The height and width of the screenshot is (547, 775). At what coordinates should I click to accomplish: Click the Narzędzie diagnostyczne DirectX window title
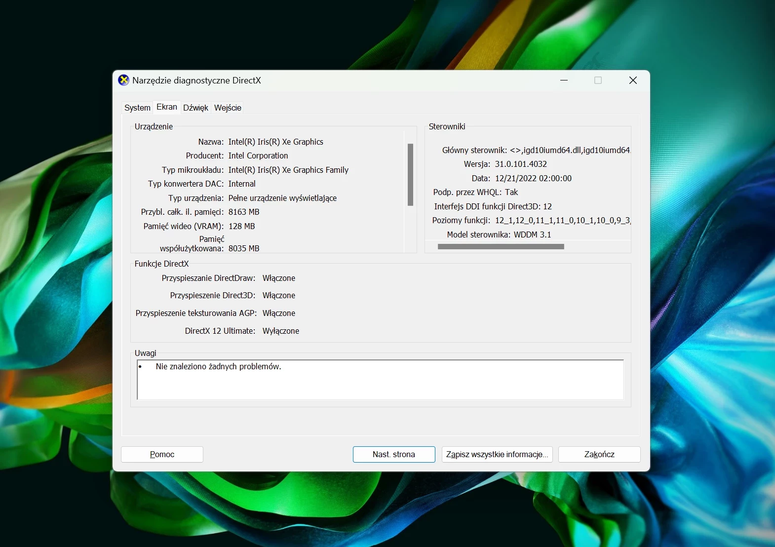(x=196, y=80)
